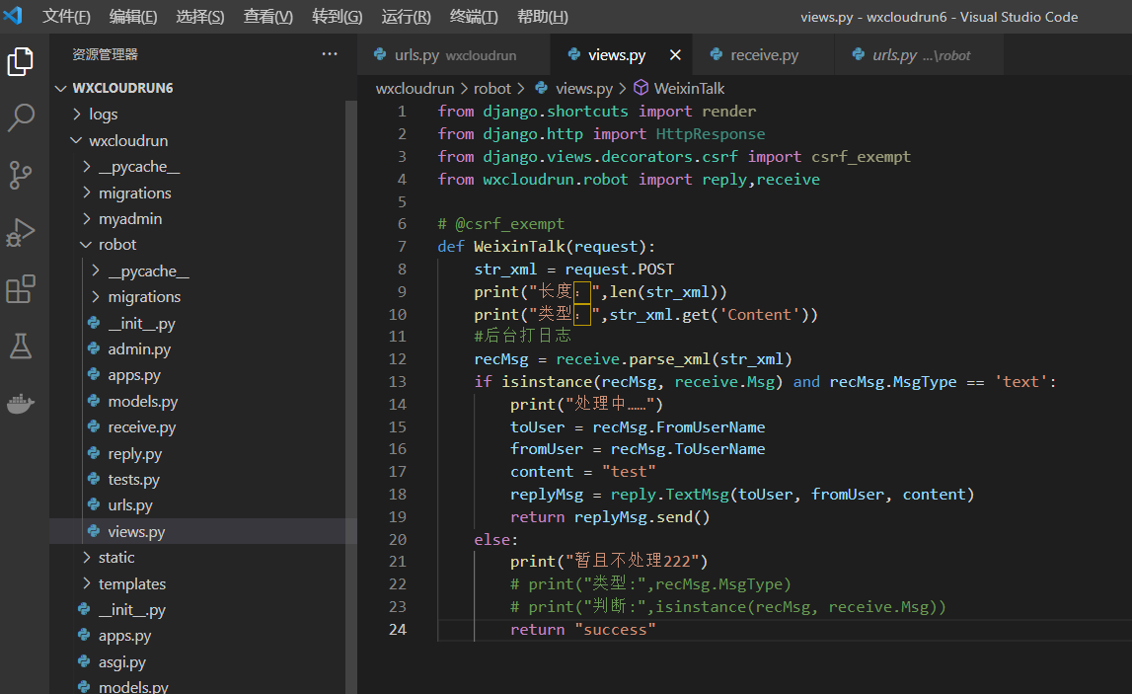Expand the logs folder
Image resolution: width=1132 pixels, height=694 pixels.
pos(77,115)
